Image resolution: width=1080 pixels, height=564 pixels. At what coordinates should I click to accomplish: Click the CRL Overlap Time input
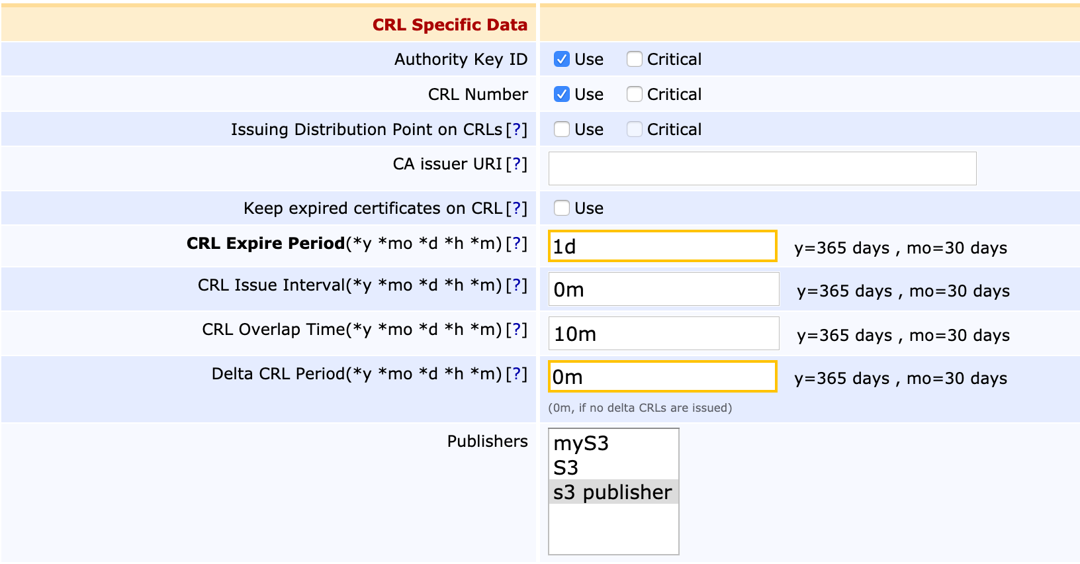click(663, 334)
